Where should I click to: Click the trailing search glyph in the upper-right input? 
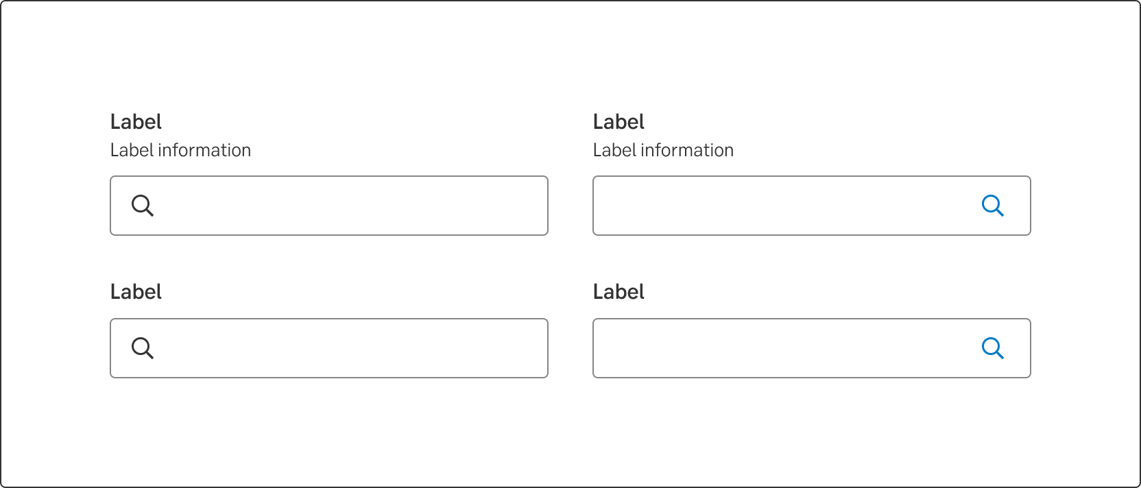993,206
